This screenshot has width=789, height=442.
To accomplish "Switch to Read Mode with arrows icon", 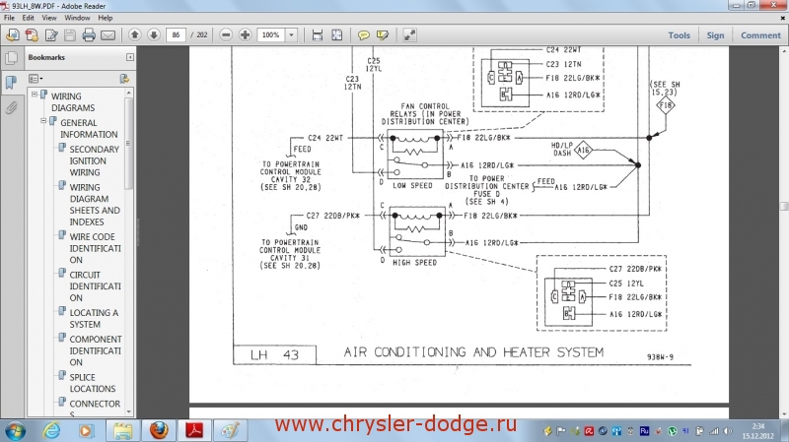I will click(409, 35).
